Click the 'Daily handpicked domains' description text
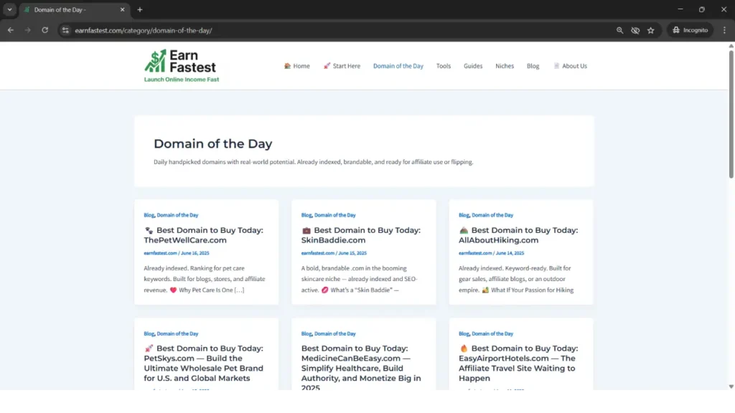The width and height of the screenshot is (735, 413). pos(314,162)
